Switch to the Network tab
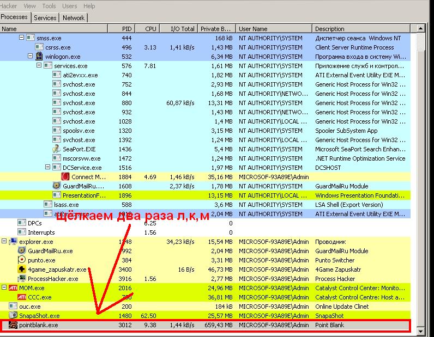The height and width of the screenshot is (337, 434). coord(74,17)
